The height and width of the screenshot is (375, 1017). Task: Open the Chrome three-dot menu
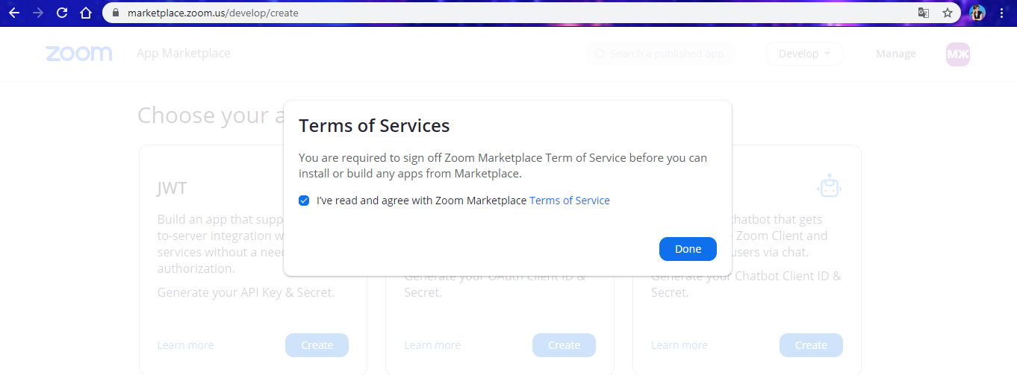(x=1001, y=13)
